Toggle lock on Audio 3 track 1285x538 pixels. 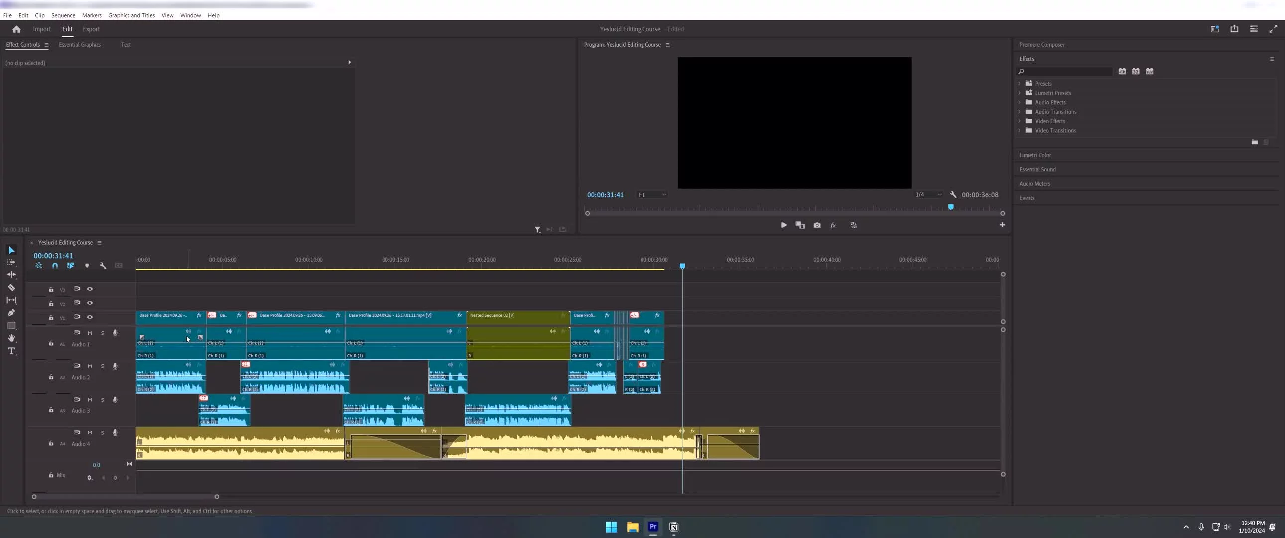pyautogui.click(x=51, y=410)
